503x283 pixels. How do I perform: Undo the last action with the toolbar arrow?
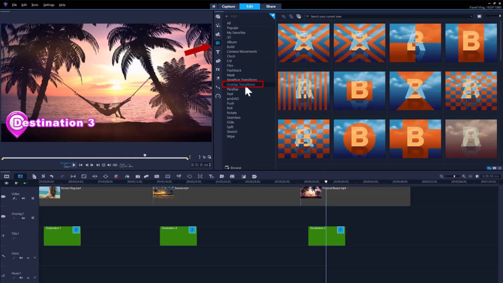tap(51, 176)
